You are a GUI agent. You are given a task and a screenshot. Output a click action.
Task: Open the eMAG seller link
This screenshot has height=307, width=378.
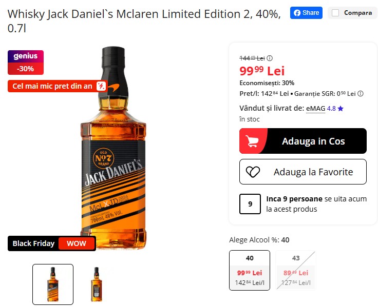click(315, 109)
